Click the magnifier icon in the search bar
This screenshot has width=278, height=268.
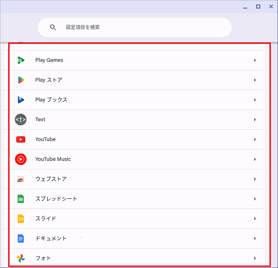pyautogui.click(x=53, y=27)
